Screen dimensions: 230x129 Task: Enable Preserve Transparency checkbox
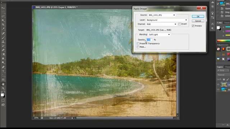138,44
